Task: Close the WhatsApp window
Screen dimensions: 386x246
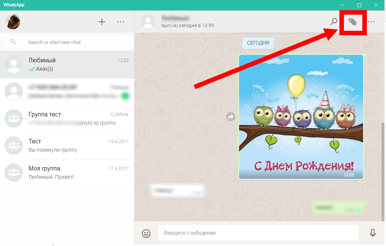Action: (376, 5)
